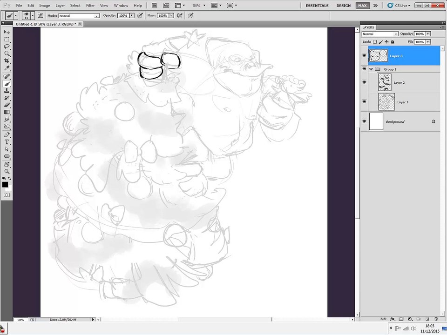The width and height of the screenshot is (447, 335).
Task: Launch Bridge from the application bar
Action: point(154,6)
